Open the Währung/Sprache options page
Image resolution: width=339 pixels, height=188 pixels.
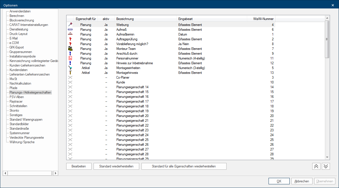pyautogui.click(x=22, y=142)
